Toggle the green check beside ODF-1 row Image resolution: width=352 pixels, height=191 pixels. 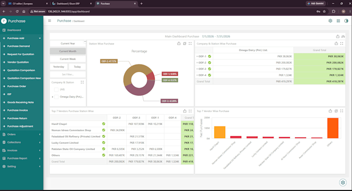click(210, 56)
